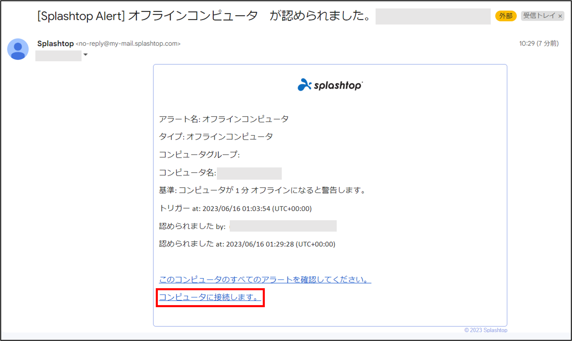Click the 基準: criteria line
Viewport: 572px width, 341px height.
pyautogui.click(x=262, y=190)
